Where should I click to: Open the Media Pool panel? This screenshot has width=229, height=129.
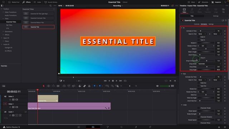click(14, 2)
